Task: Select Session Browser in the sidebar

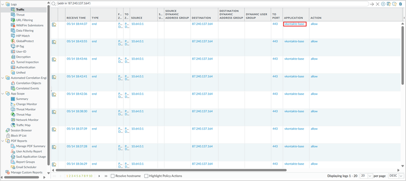Action: pos(21,130)
